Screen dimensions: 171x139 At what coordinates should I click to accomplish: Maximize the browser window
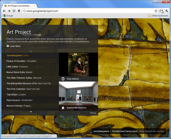point(160,2)
